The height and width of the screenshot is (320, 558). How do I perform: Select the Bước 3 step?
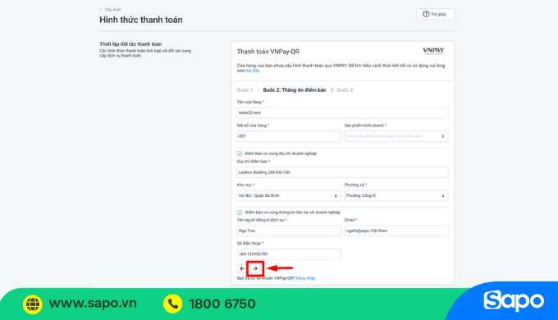coord(345,90)
